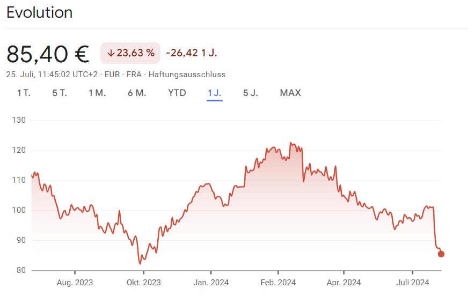Click the Evolution stock title
The width and height of the screenshot is (468, 296).
(39, 13)
